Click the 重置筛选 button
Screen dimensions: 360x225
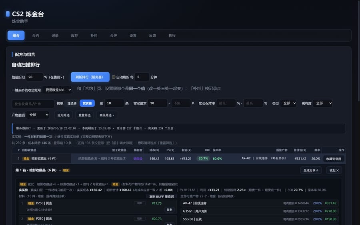click(x=84, y=115)
